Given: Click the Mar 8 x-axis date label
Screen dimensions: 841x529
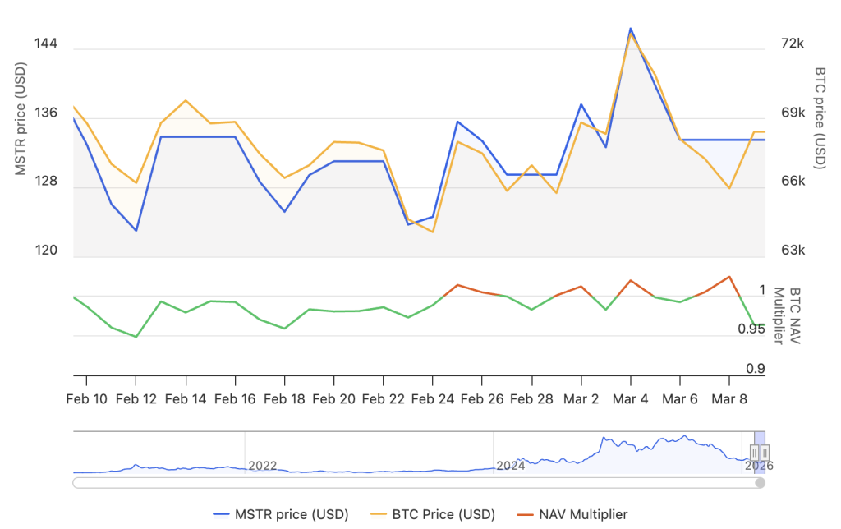Looking at the screenshot, I should [x=728, y=398].
